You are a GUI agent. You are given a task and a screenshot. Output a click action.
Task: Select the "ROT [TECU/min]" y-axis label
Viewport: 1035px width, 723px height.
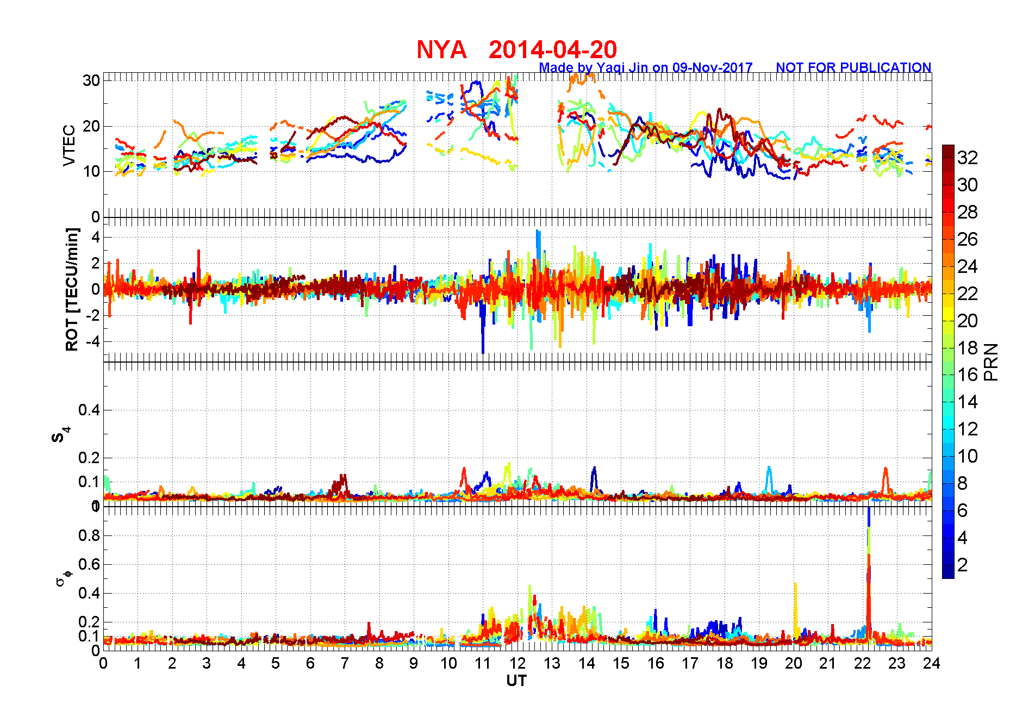(72, 289)
